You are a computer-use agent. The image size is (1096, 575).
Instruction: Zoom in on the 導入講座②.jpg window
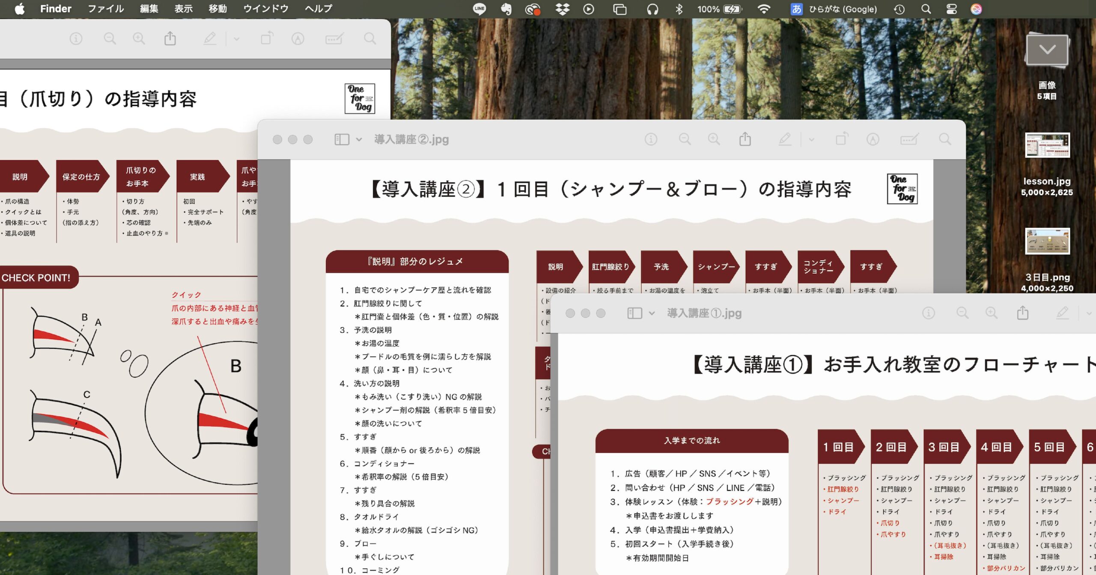click(x=714, y=139)
